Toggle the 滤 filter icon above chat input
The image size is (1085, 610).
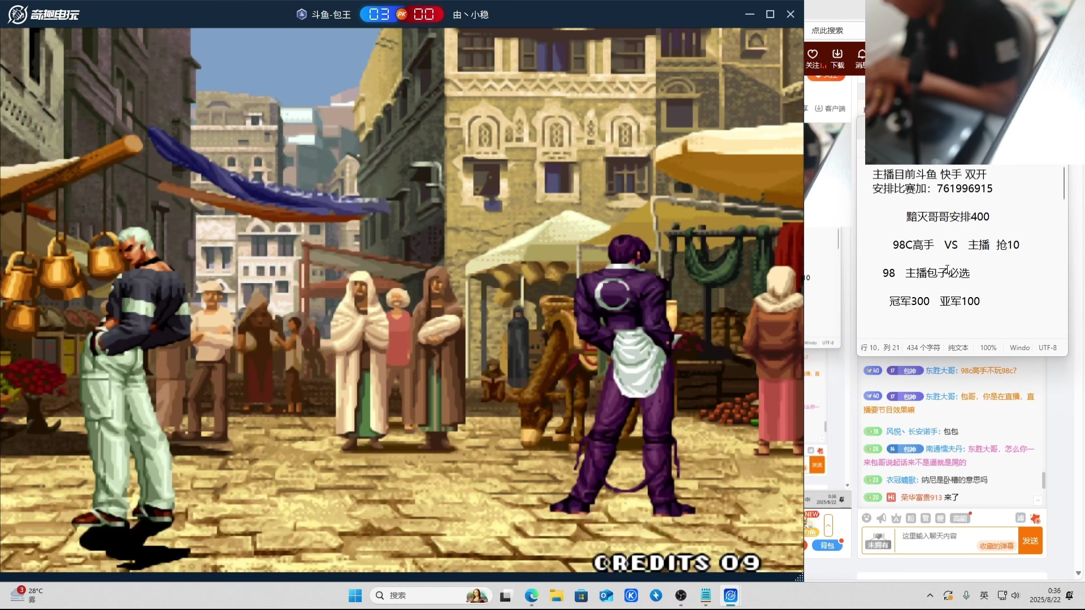[1020, 518]
